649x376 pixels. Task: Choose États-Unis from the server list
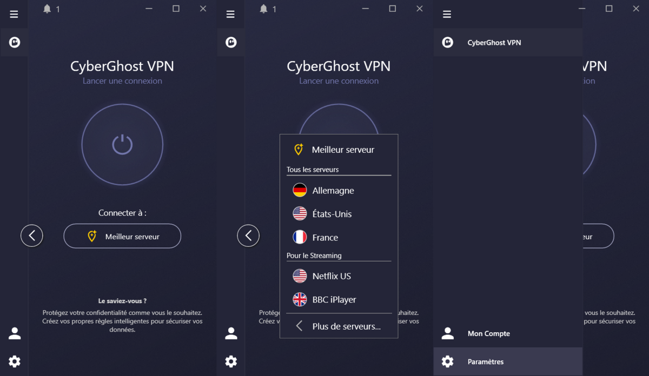[x=339, y=214]
